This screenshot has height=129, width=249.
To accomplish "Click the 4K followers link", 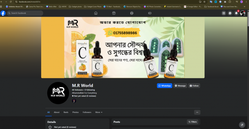I will click(77, 90).
